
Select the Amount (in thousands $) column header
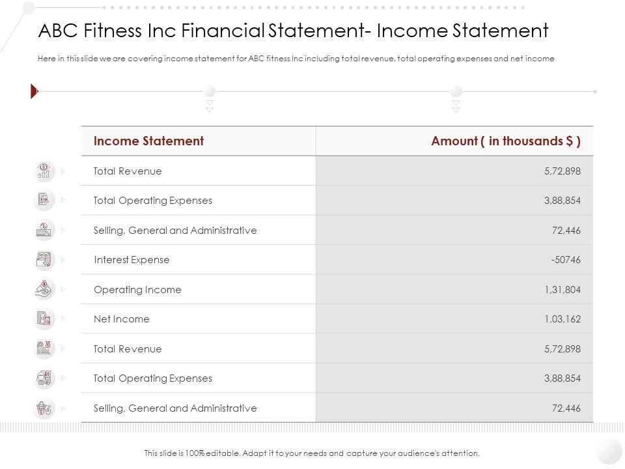click(506, 141)
